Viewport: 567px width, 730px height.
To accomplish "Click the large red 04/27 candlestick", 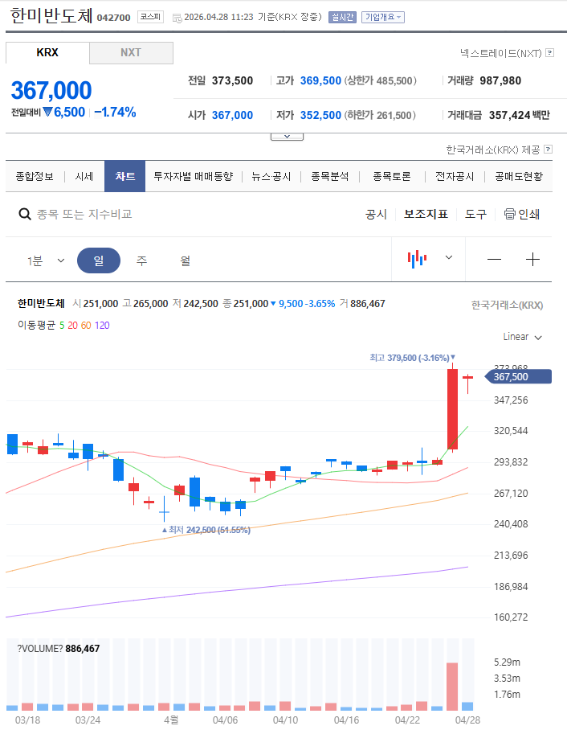I will [452, 408].
